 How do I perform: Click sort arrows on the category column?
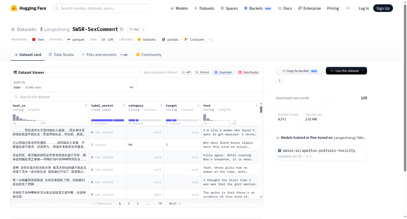(161, 106)
